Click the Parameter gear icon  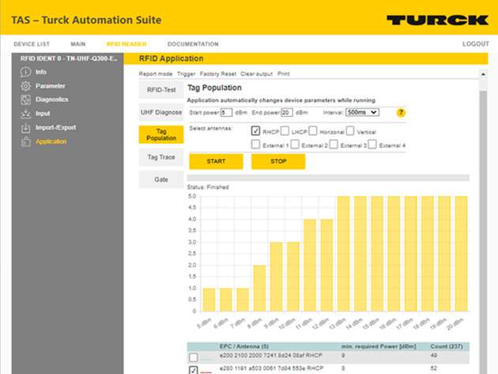pos(26,86)
